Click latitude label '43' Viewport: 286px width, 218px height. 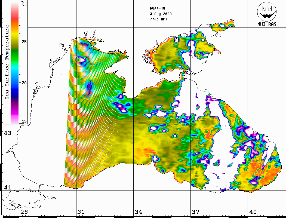point(8,133)
